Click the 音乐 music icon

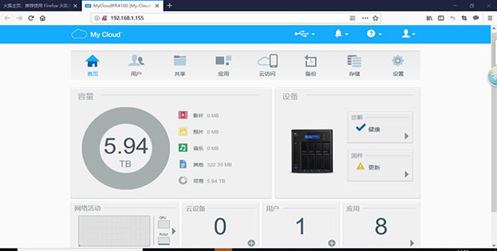183,147
